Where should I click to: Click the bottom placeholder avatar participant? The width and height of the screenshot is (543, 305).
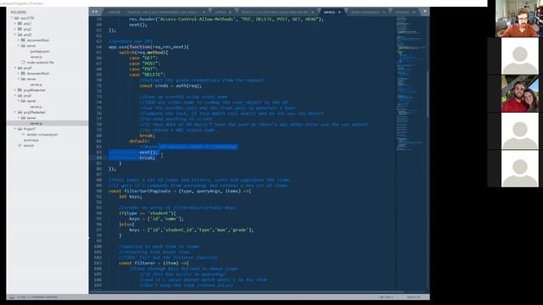tap(520, 169)
